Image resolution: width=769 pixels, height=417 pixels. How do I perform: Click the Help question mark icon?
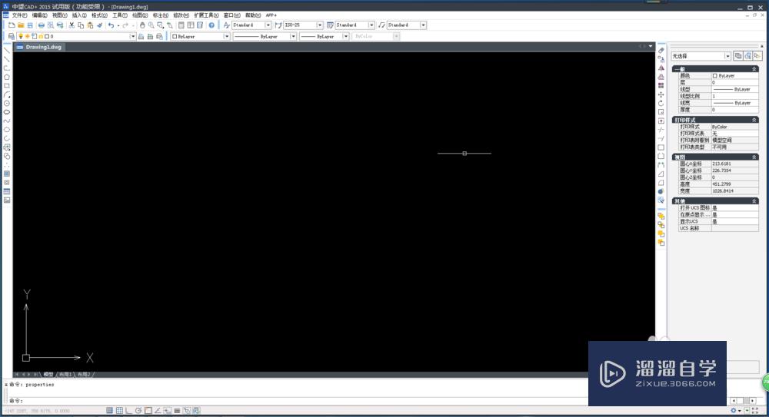(211, 25)
